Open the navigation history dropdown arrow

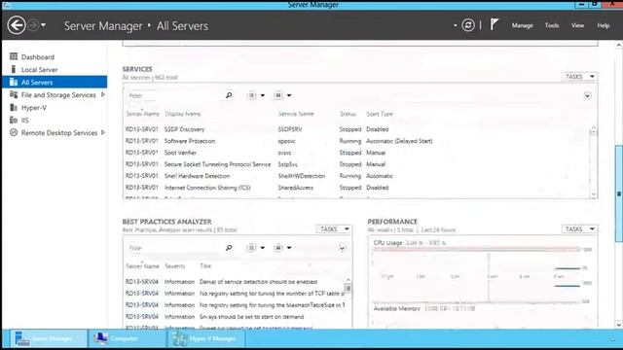43,25
